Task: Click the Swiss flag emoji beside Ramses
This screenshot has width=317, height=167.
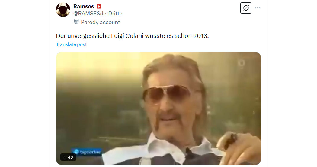Action: point(99,6)
